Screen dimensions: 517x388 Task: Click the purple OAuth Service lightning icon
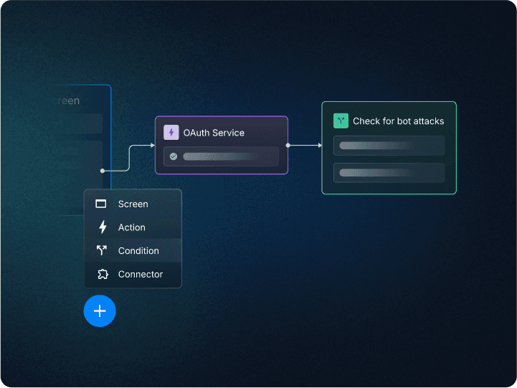coord(171,133)
